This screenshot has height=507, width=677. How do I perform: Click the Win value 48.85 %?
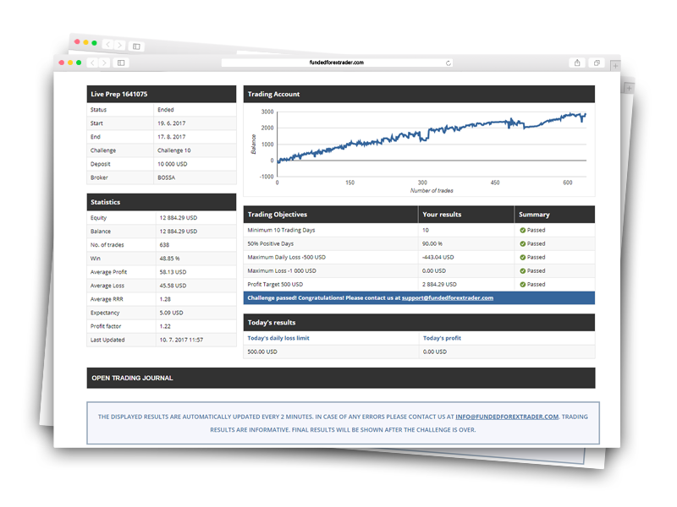170,259
